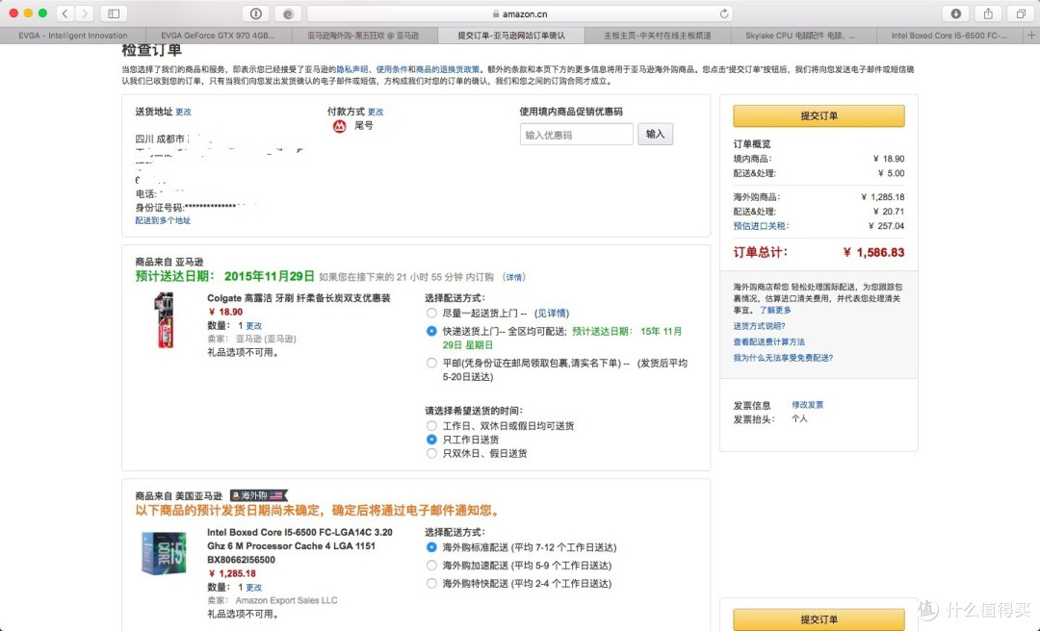Open 见详情 link in delivery option
Screen dimensions: 1040x631
pos(552,313)
